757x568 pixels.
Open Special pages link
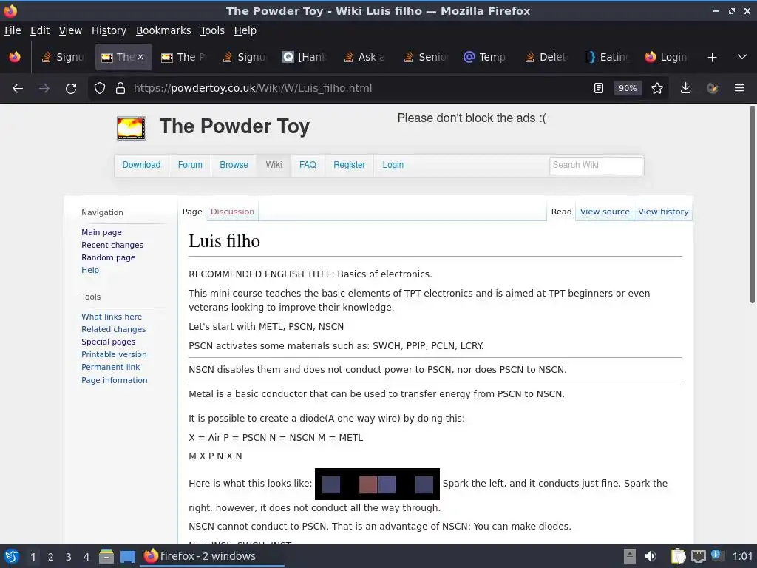point(108,342)
